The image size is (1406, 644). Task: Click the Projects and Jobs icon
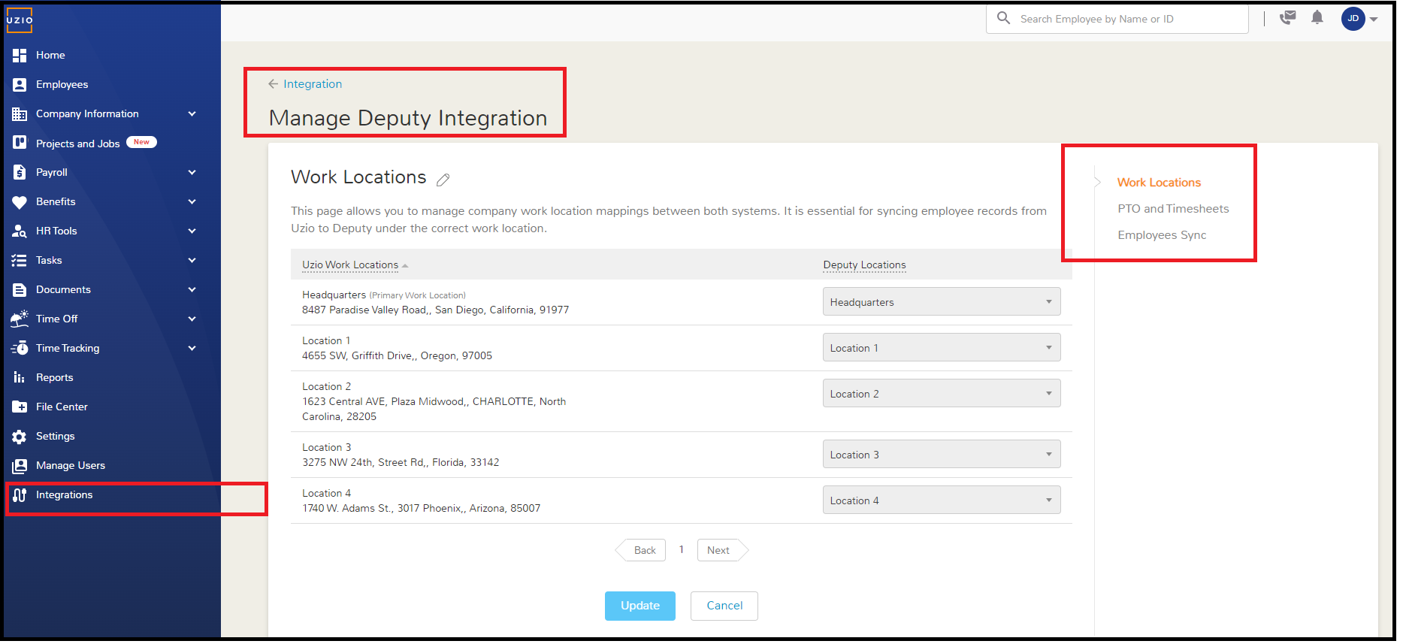click(20, 143)
